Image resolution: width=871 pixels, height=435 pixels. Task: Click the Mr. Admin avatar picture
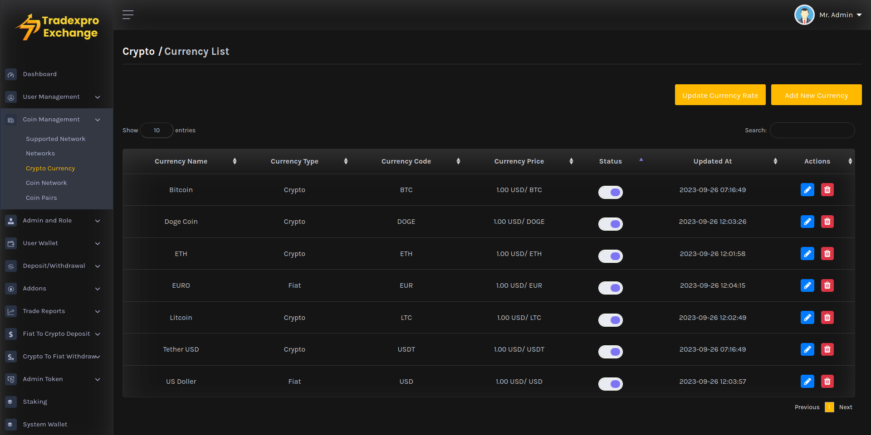pos(804,15)
